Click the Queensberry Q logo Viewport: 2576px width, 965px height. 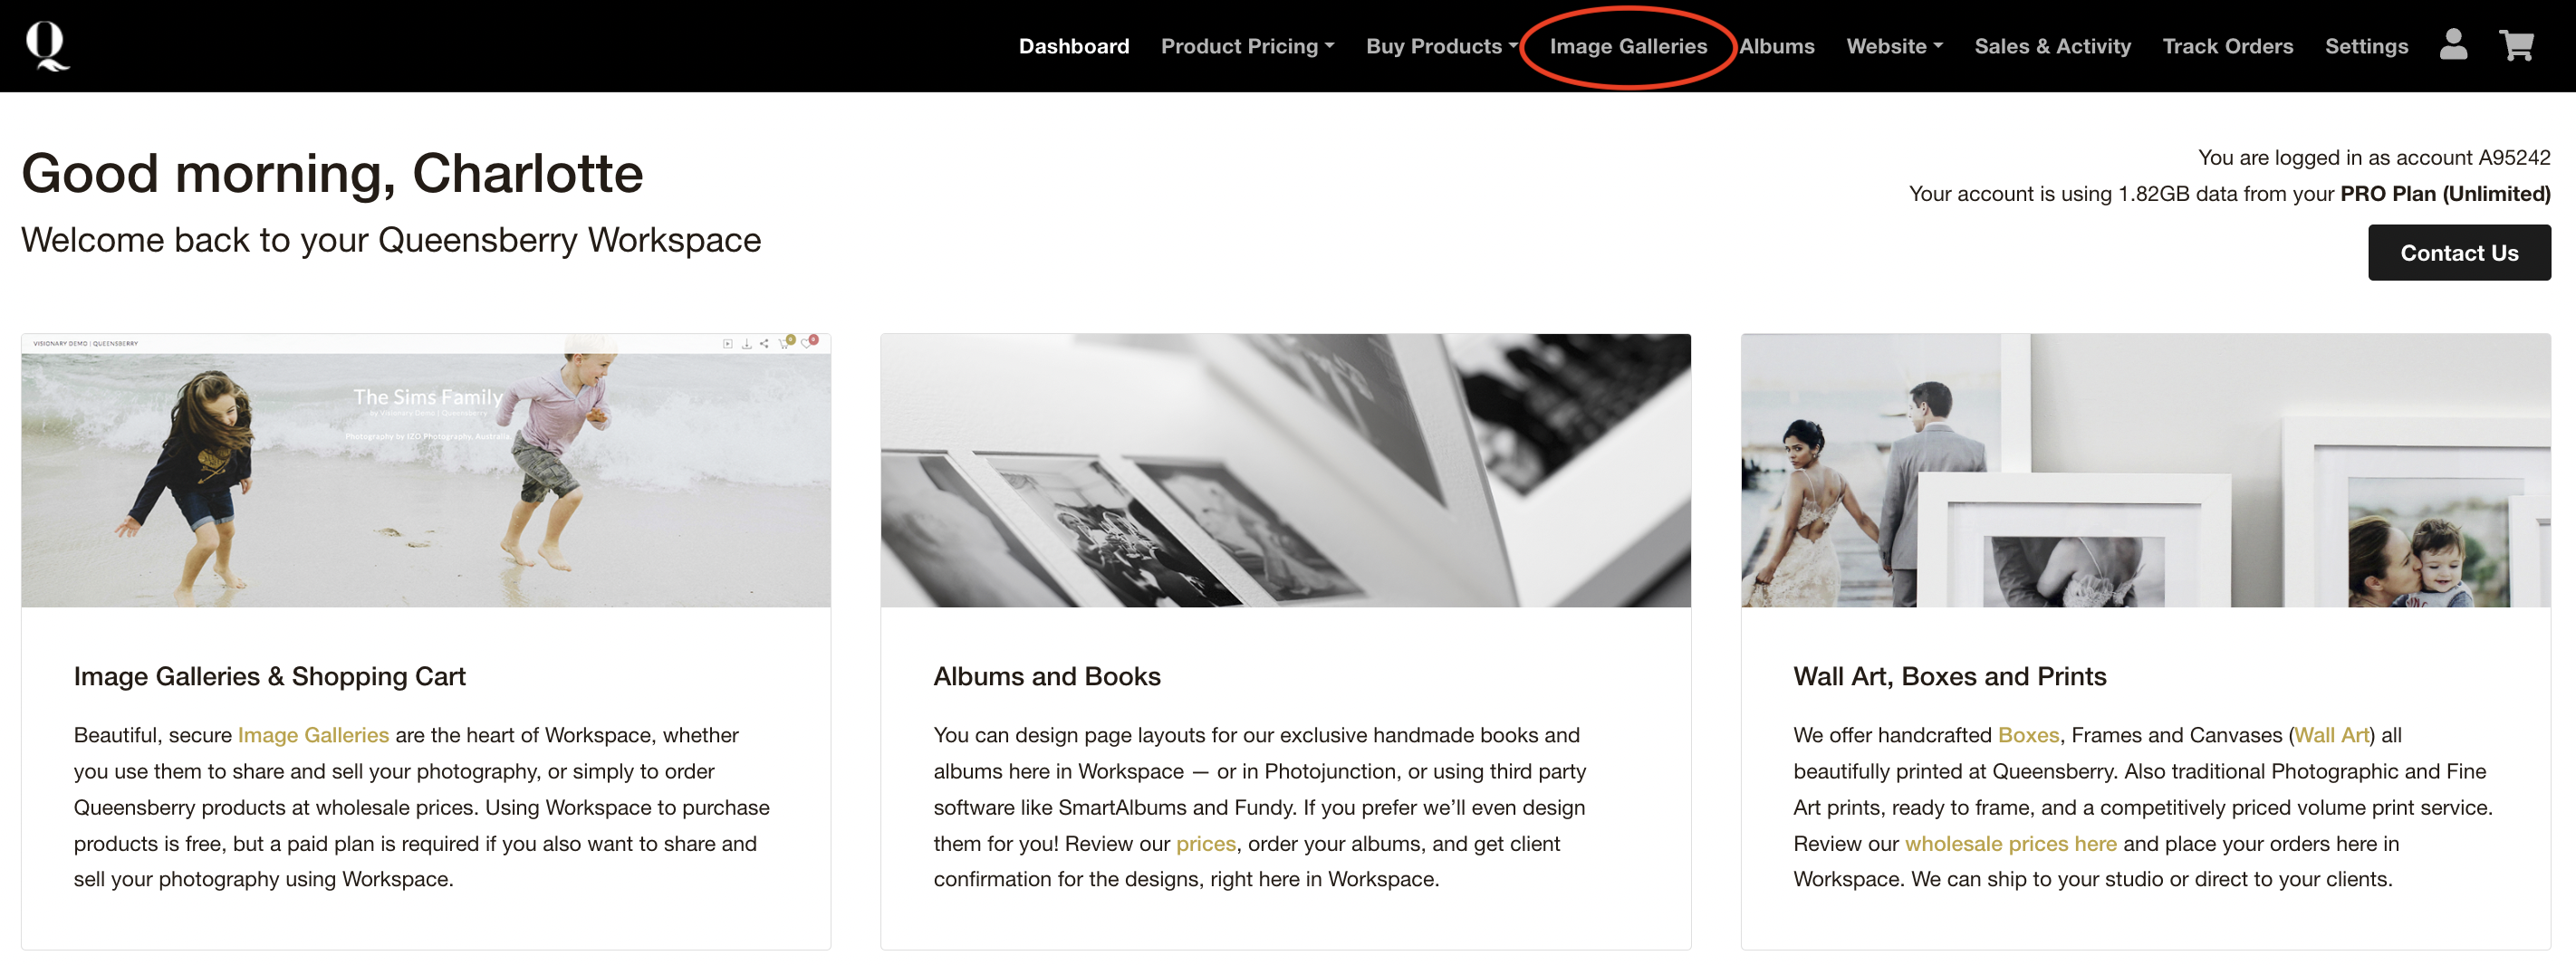coord(46,46)
